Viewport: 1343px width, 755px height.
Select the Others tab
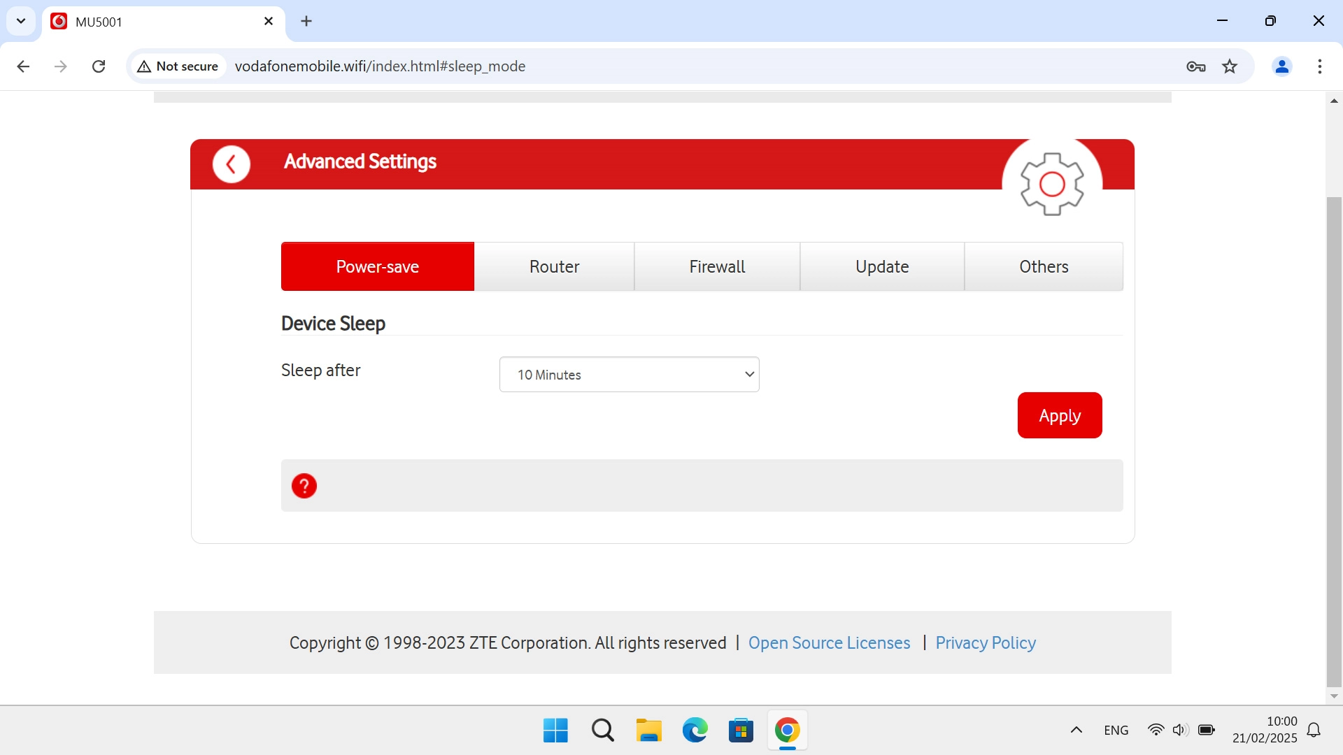point(1044,266)
